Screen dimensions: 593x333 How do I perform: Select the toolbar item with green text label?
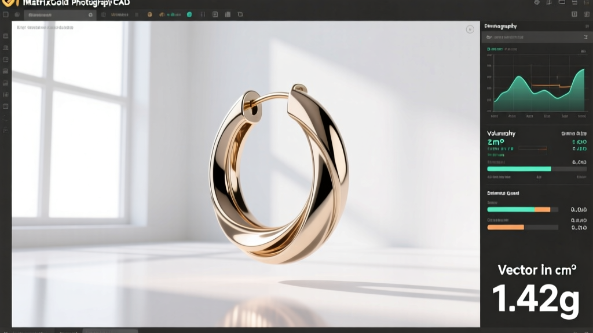170,14
